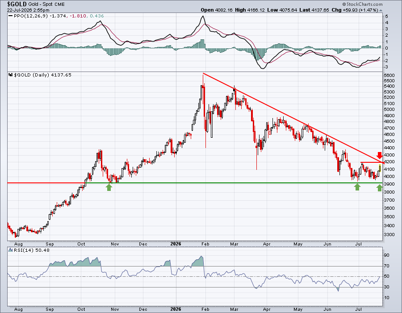Click the short red resistance line near 4200

coord(371,162)
